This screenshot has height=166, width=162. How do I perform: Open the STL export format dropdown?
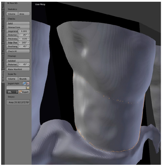(x=12, y=92)
